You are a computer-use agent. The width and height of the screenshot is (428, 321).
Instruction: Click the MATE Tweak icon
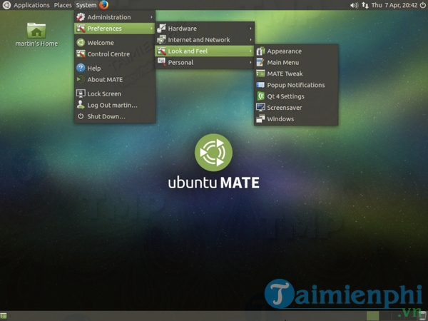click(x=260, y=73)
